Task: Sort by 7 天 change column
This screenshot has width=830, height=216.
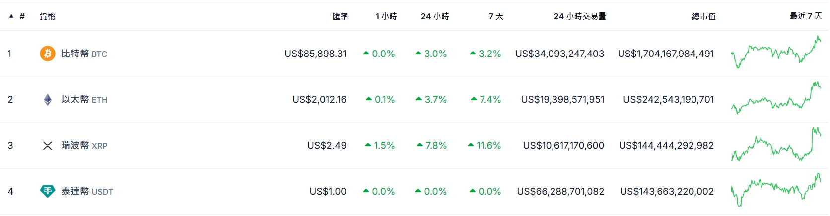Action: [496, 16]
